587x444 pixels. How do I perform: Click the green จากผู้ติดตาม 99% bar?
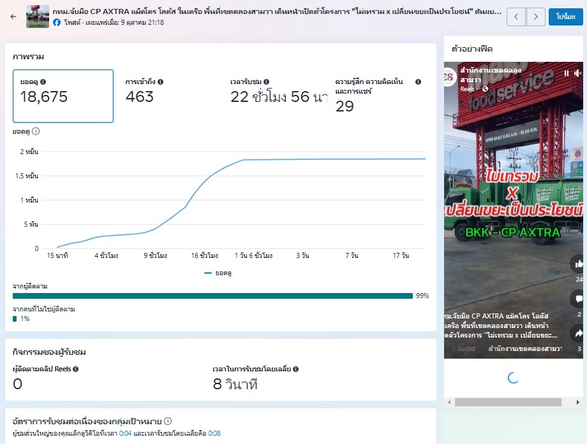point(212,296)
